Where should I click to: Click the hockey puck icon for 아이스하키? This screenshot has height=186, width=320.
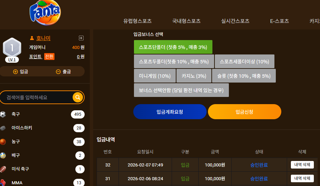(3, 128)
